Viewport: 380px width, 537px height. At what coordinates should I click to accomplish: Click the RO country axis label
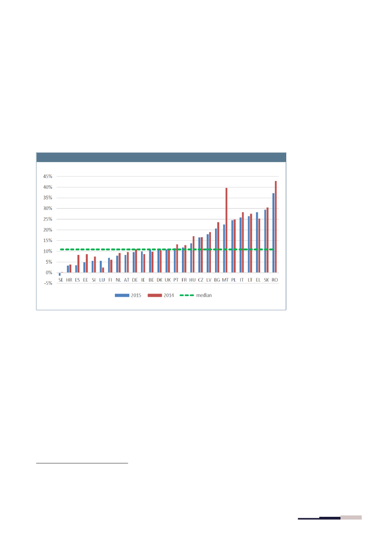coord(274,279)
